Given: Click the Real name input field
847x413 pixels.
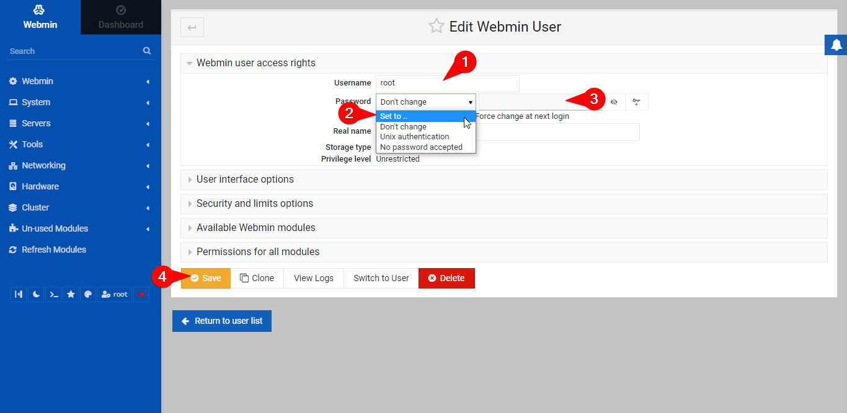Looking at the screenshot, I should [x=508, y=131].
